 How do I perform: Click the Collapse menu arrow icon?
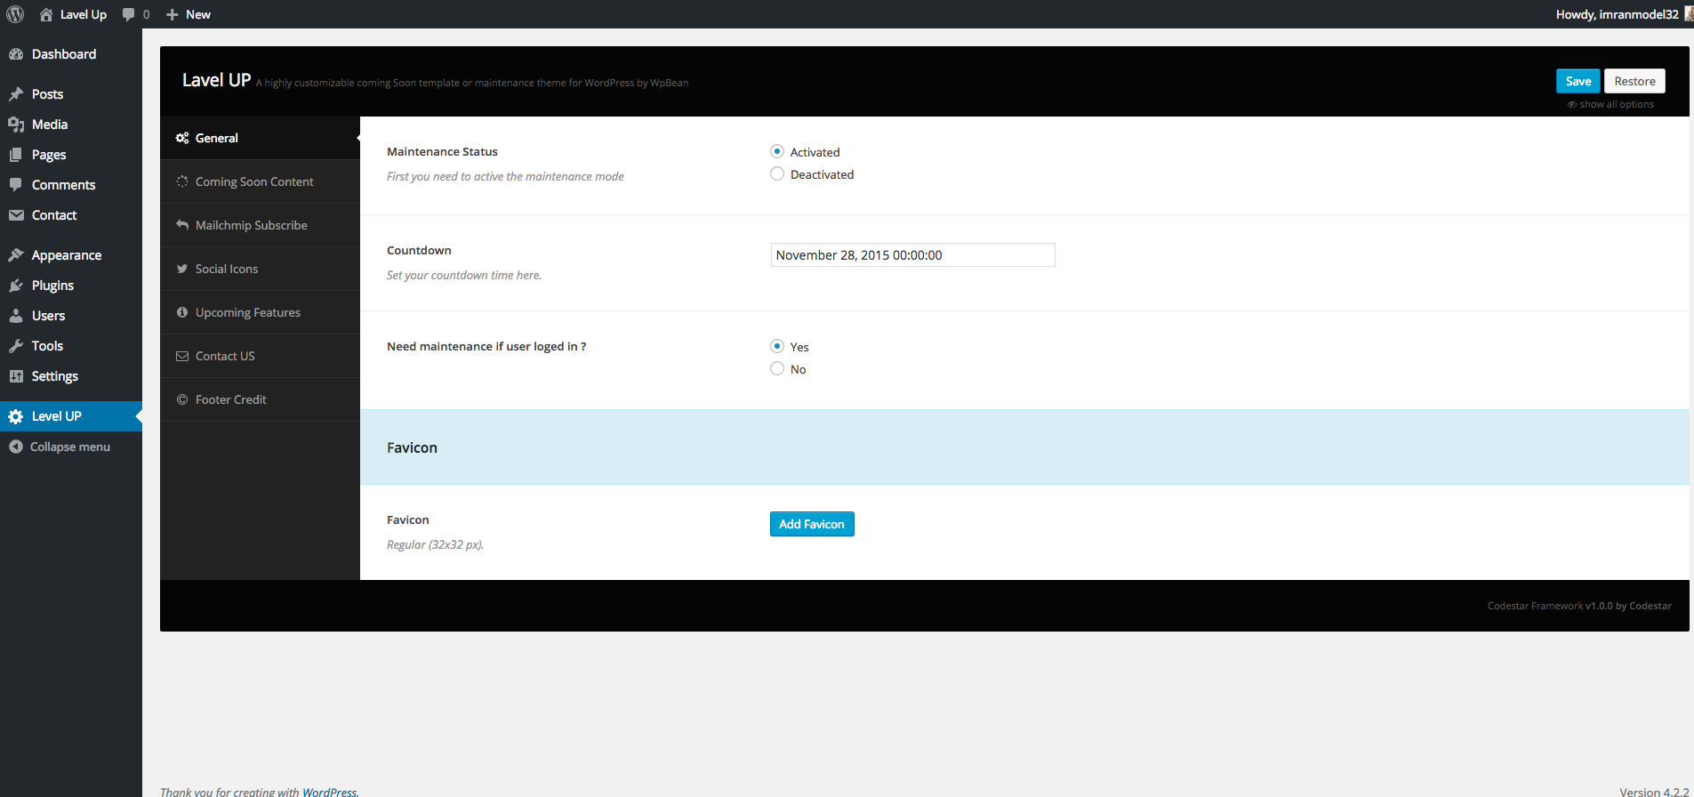tap(16, 447)
